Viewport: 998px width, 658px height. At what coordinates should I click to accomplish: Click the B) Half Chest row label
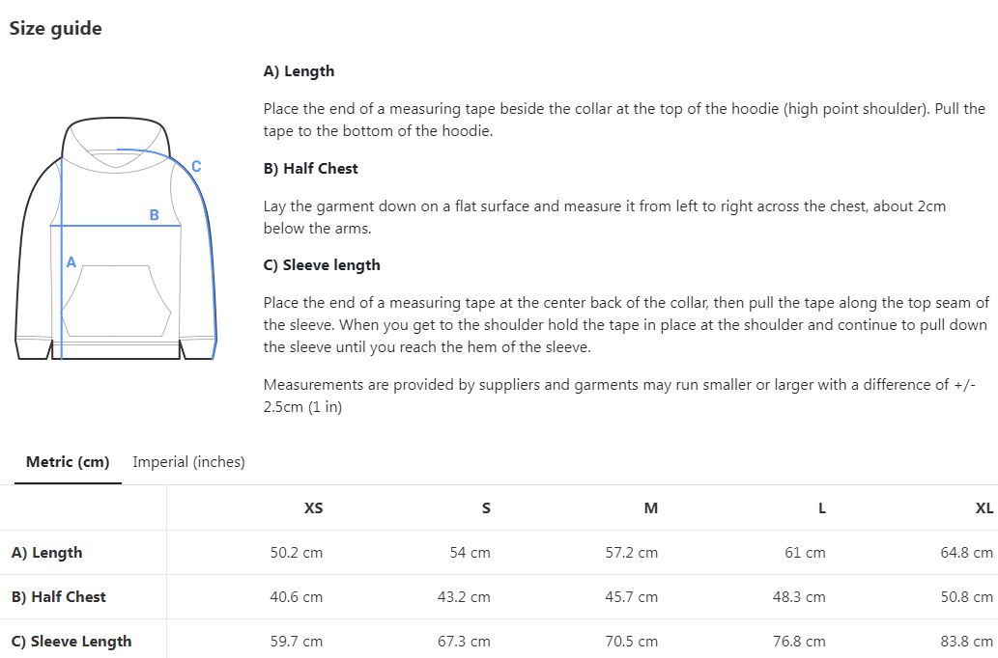59,597
